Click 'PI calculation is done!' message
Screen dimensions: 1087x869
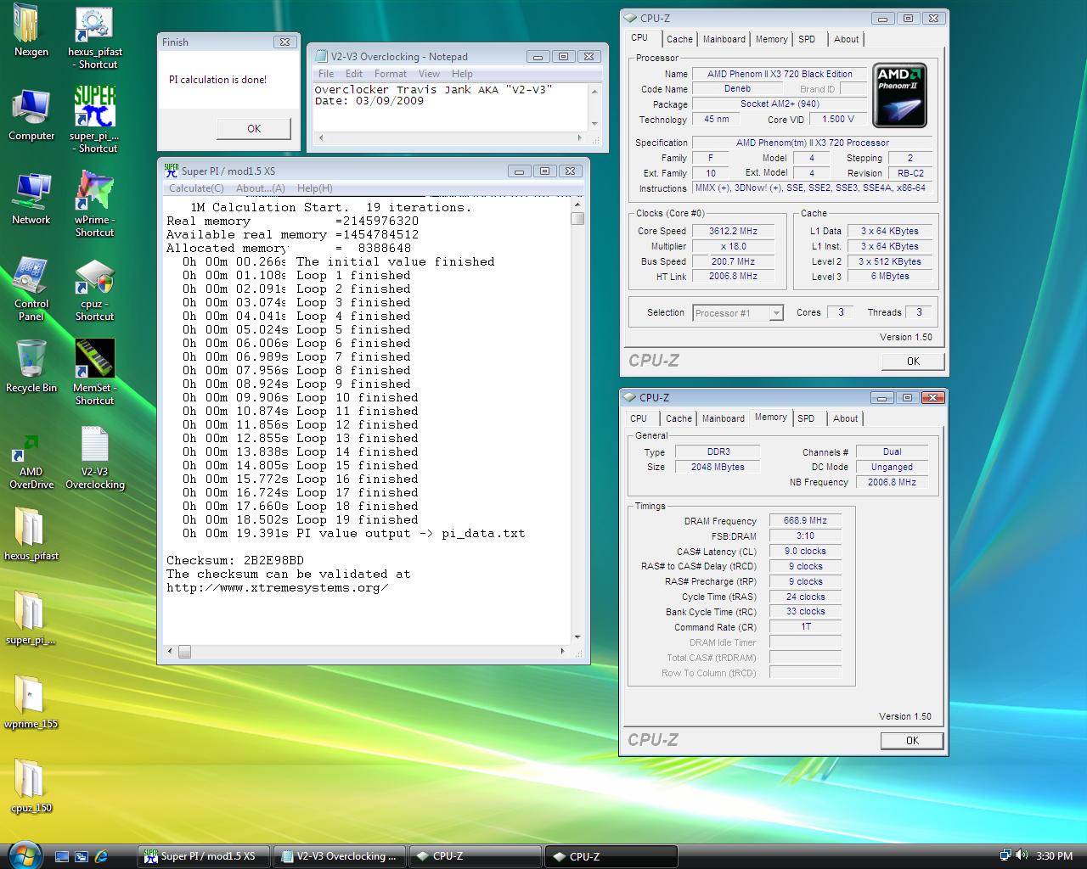(x=217, y=80)
